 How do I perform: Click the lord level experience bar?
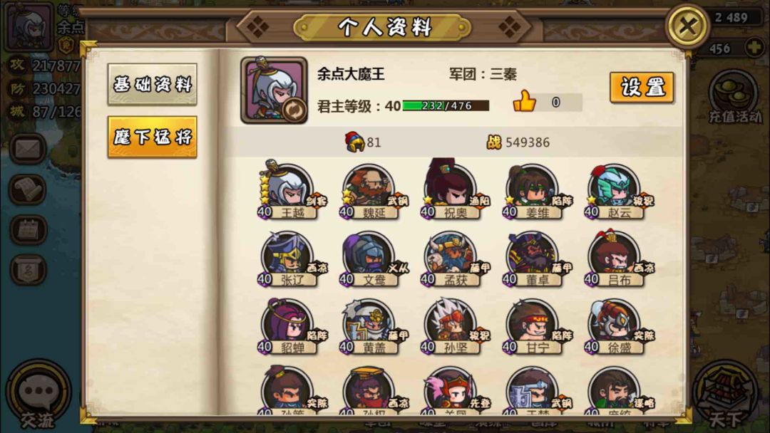(446, 105)
